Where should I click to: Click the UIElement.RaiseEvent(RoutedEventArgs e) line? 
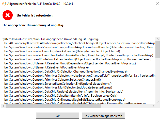tap(46, 67)
